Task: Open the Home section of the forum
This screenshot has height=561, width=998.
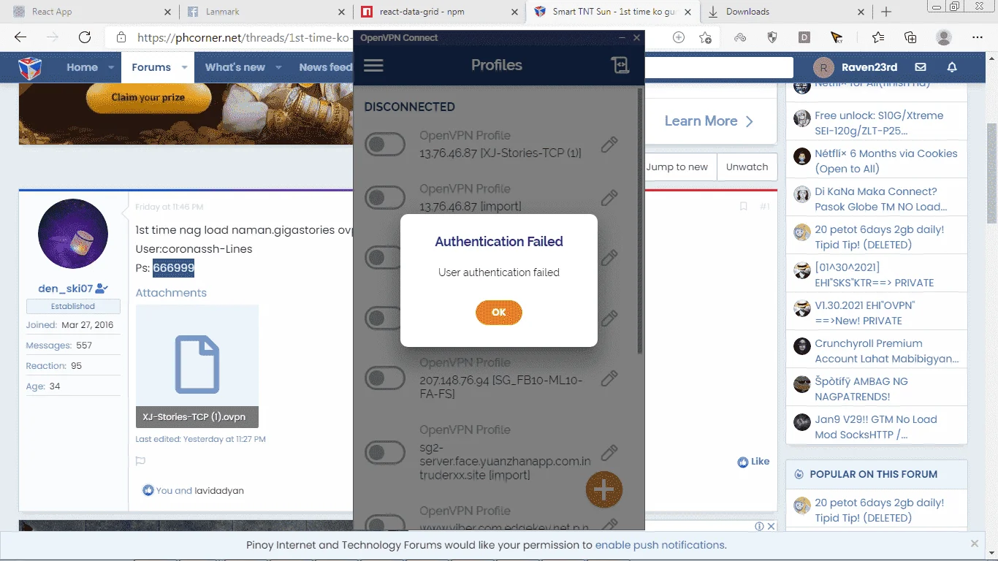Action: (82, 67)
